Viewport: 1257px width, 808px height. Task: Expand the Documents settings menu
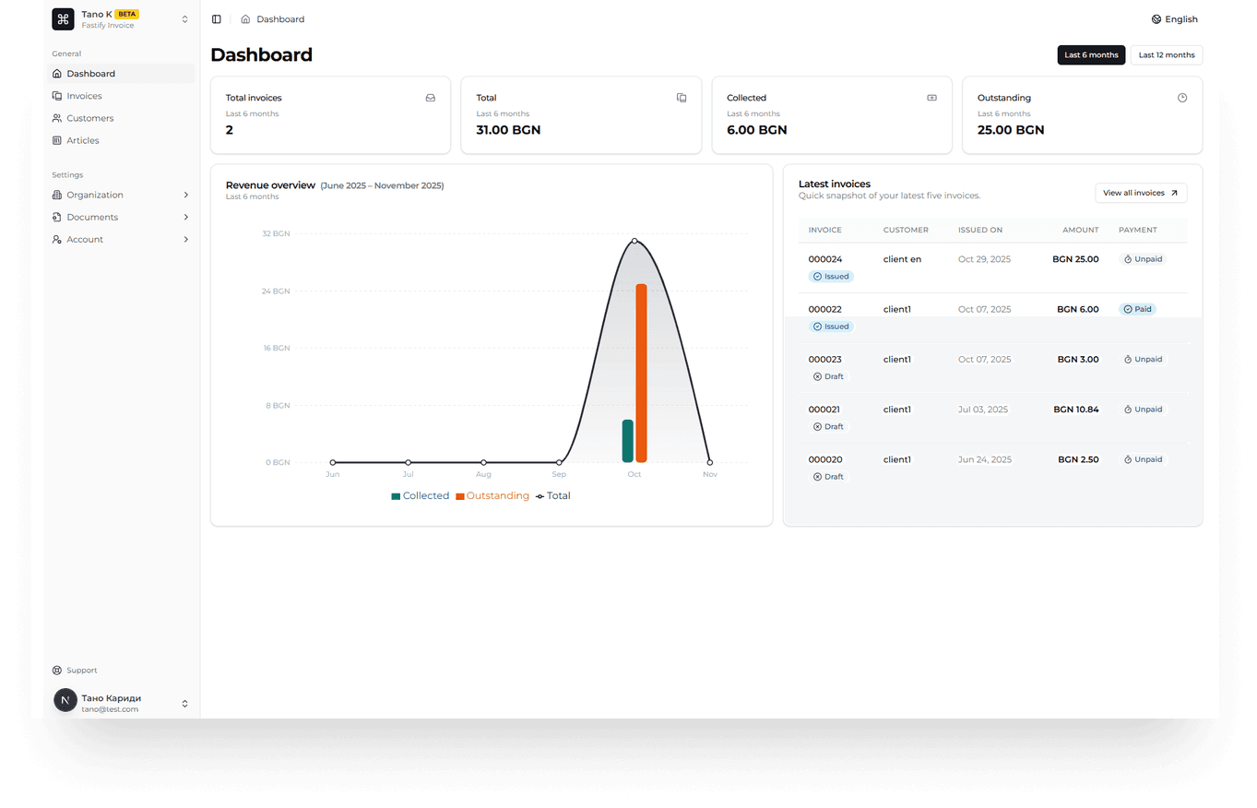tap(121, 218)
